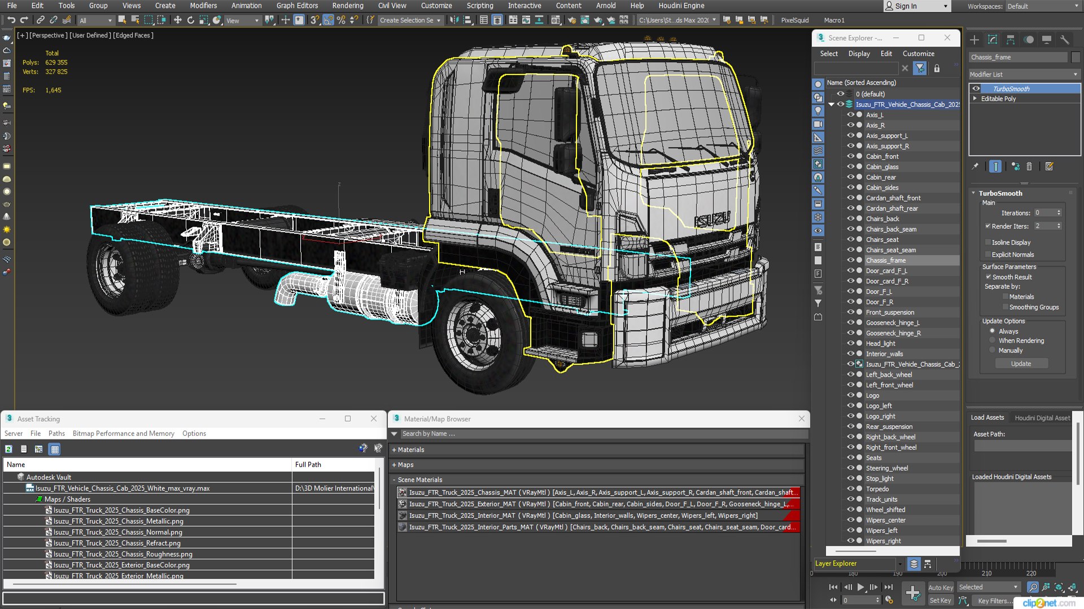Open the Rendering menu
The image size is (1084, 609).
tap(348, 6)
